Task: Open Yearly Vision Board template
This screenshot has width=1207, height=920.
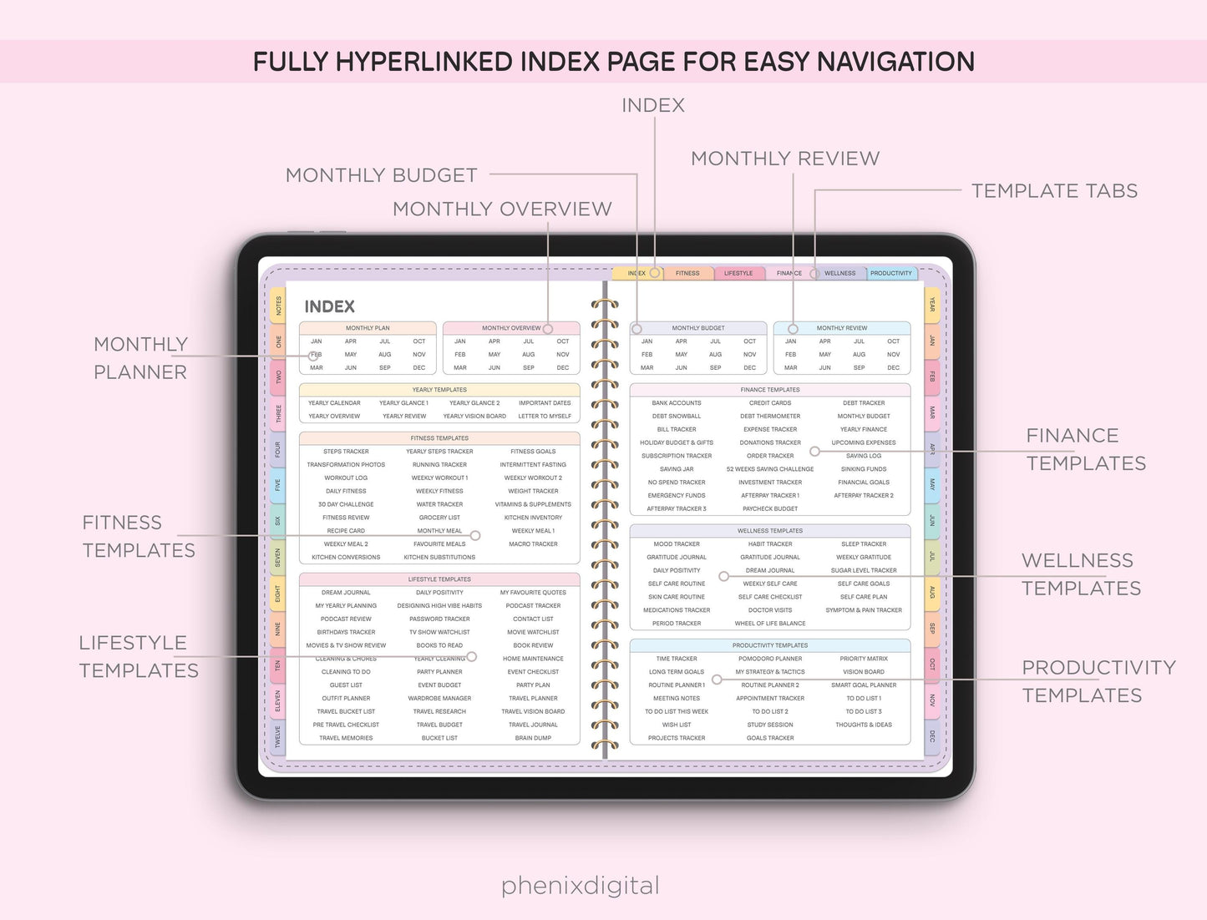Action: point(474,417)
